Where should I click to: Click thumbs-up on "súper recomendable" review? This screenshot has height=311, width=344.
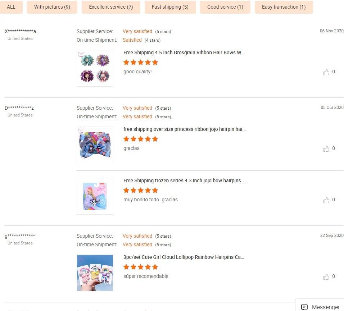pos(326,277)
